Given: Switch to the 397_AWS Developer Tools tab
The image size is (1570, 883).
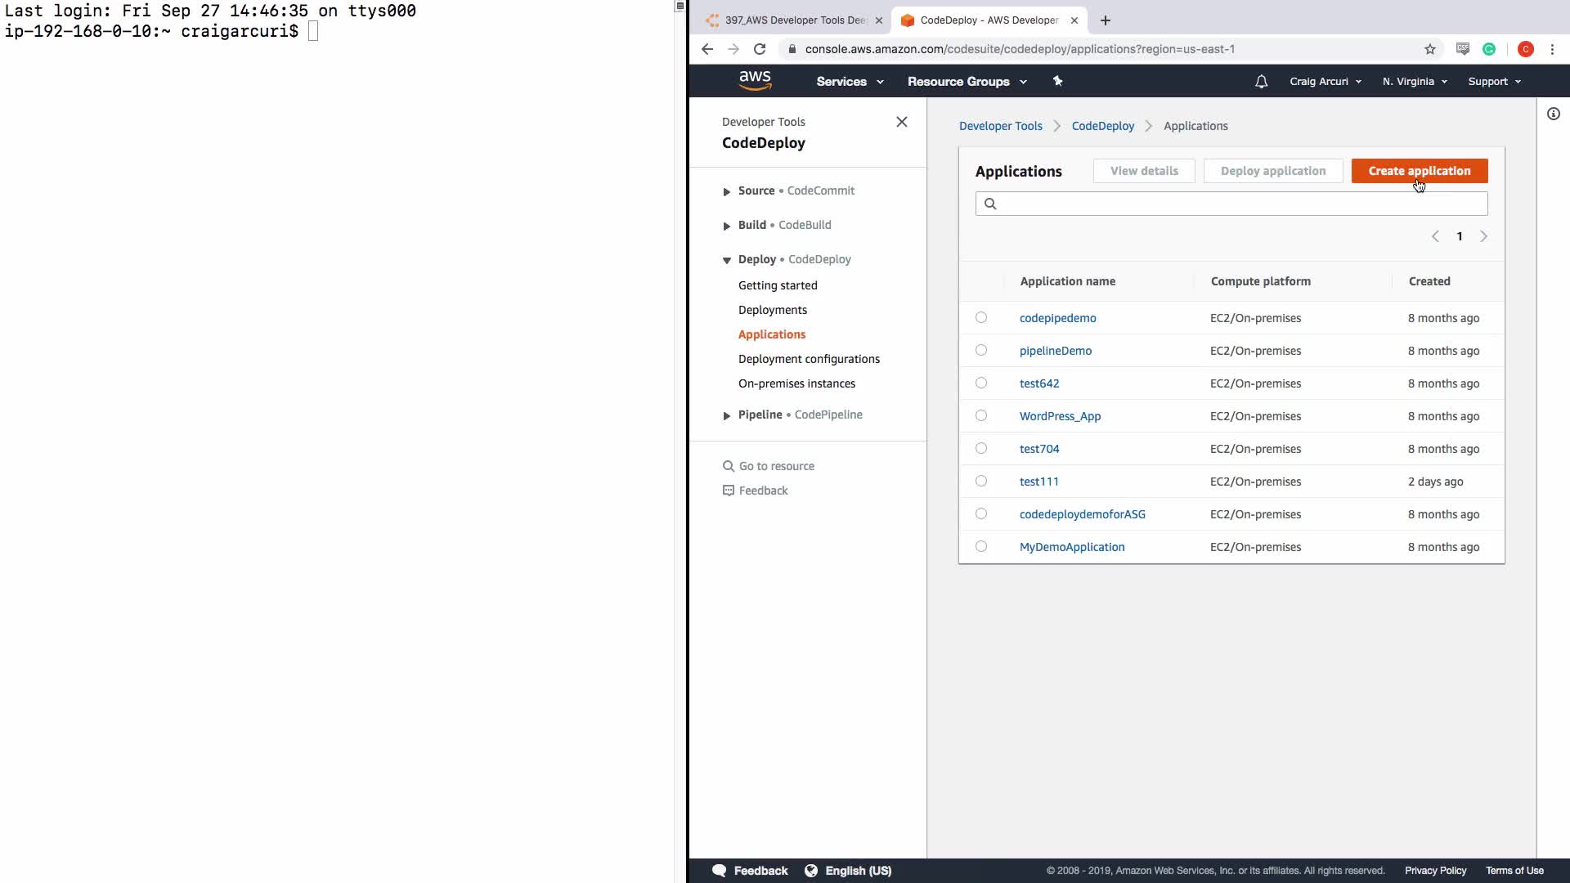Looking at the screenshot, I should pos(793,20).
